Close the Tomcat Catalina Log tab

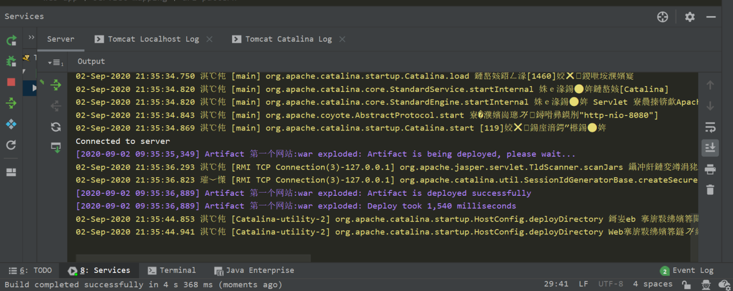coord(342,39)
